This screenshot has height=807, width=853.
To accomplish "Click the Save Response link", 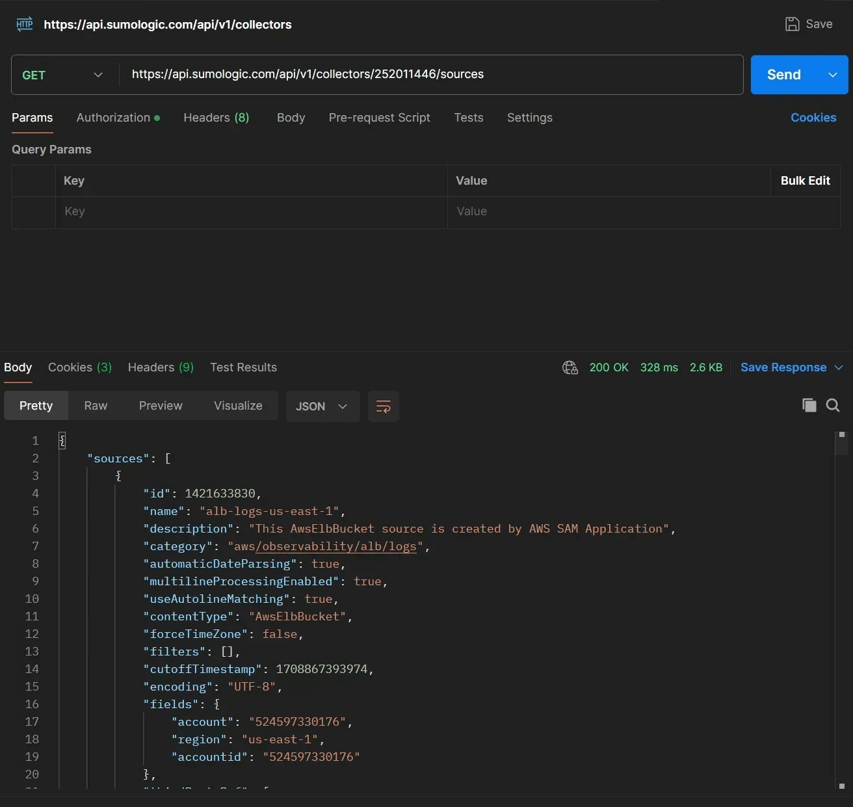I will (783, 367).
